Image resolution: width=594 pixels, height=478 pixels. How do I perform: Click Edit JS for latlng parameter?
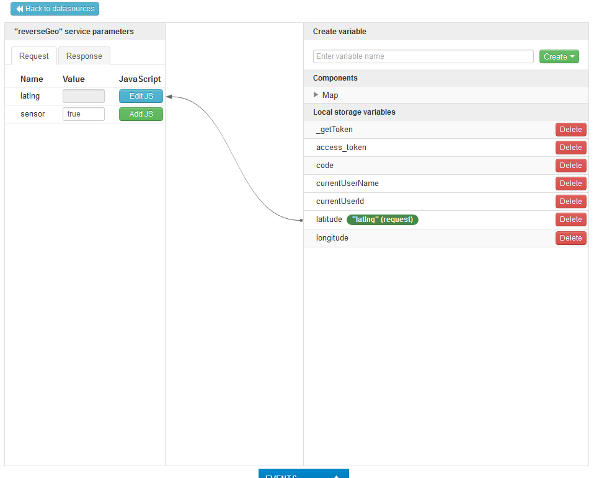pyautogui.click(x=141, y=96)
